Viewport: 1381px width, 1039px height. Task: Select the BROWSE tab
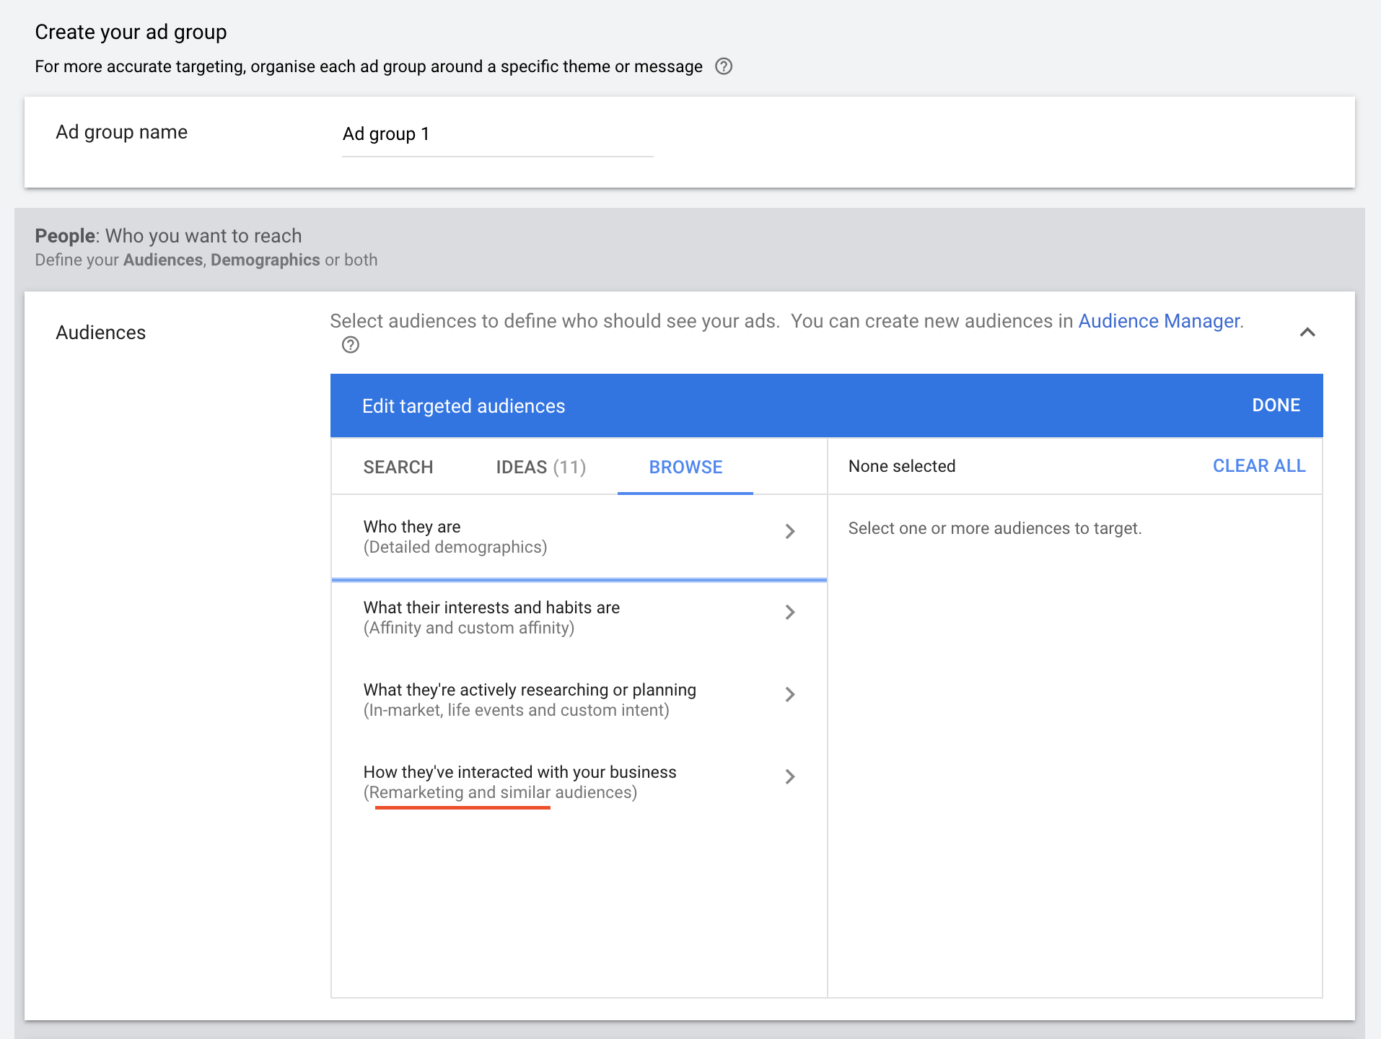click(x=685, y=467)
